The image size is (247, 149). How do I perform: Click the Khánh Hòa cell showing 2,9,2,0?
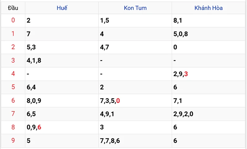click(x=183, y=114)
